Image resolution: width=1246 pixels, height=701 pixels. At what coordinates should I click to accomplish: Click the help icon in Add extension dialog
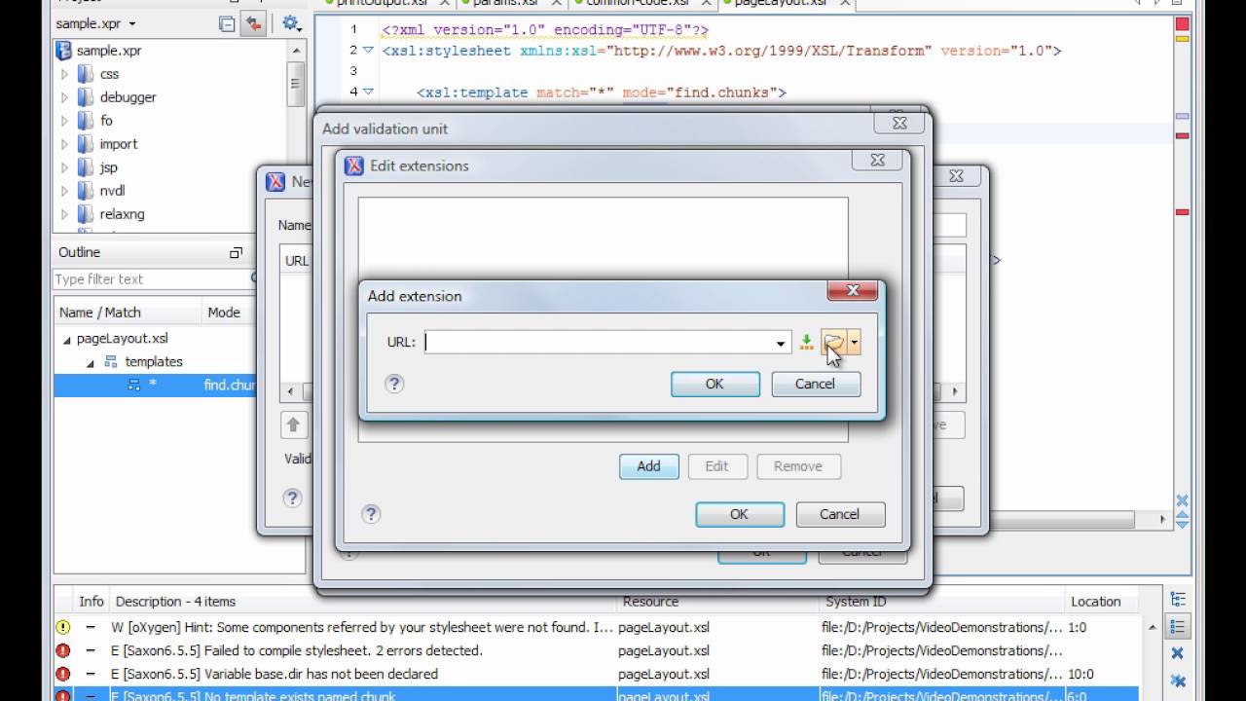click(394, 384)
